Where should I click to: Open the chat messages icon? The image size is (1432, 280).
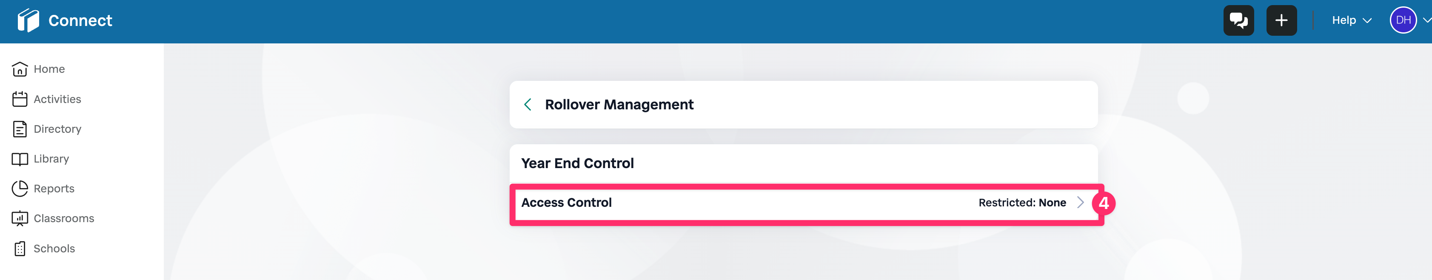click(1238, 20)
